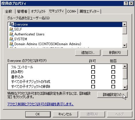The height and width of the screenshot is (120, 135).
Task: Click the フル コントロール permission label
Action: (x=22, y=67)
